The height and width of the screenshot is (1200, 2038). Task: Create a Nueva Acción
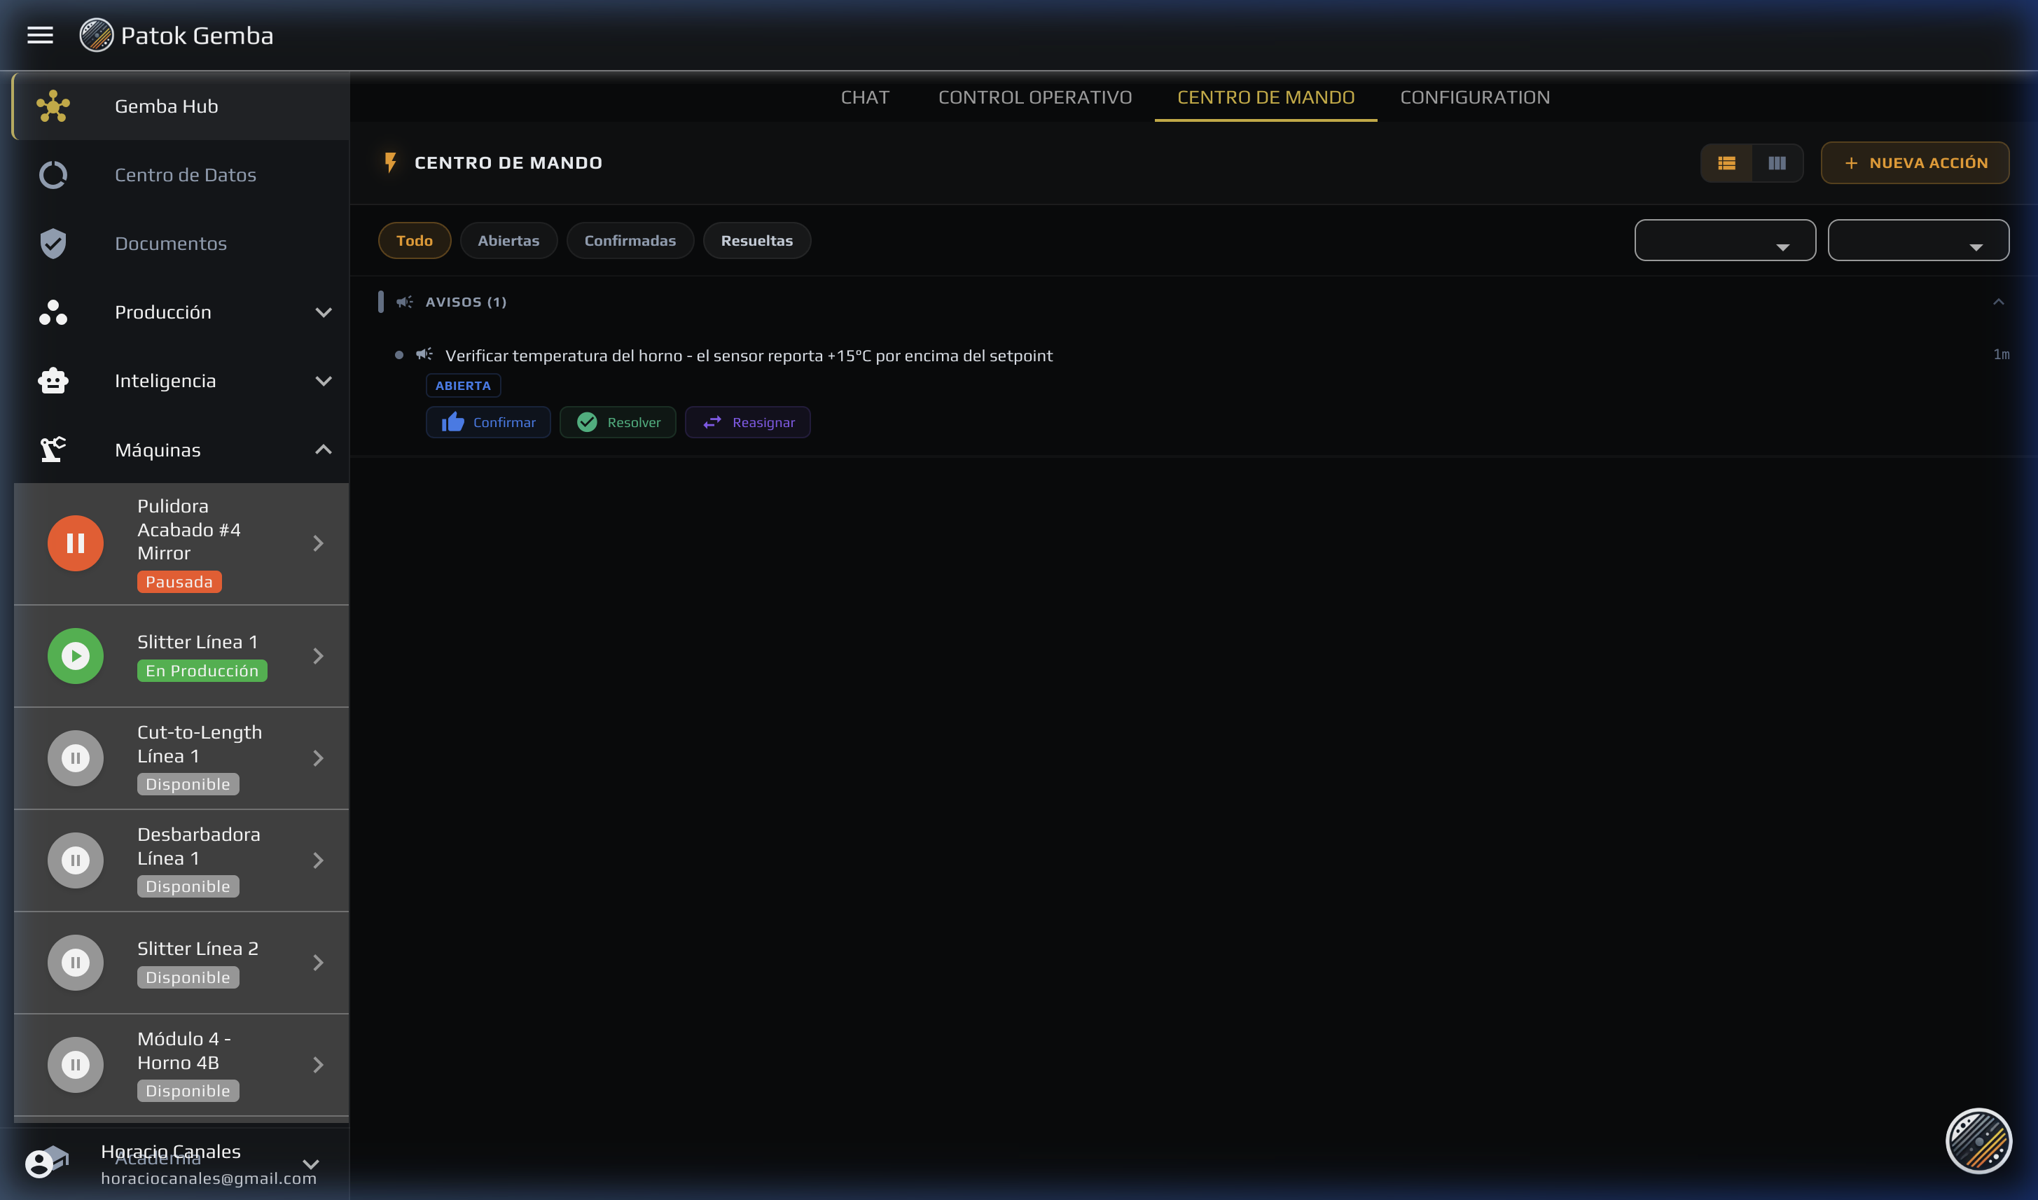1914,163
